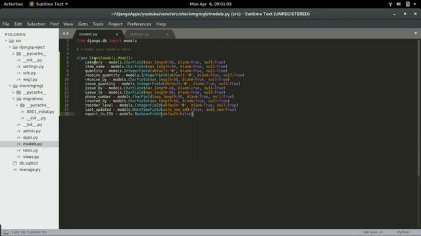
Task: Collapse the djangoproject folder
Action: click(10, 47)
